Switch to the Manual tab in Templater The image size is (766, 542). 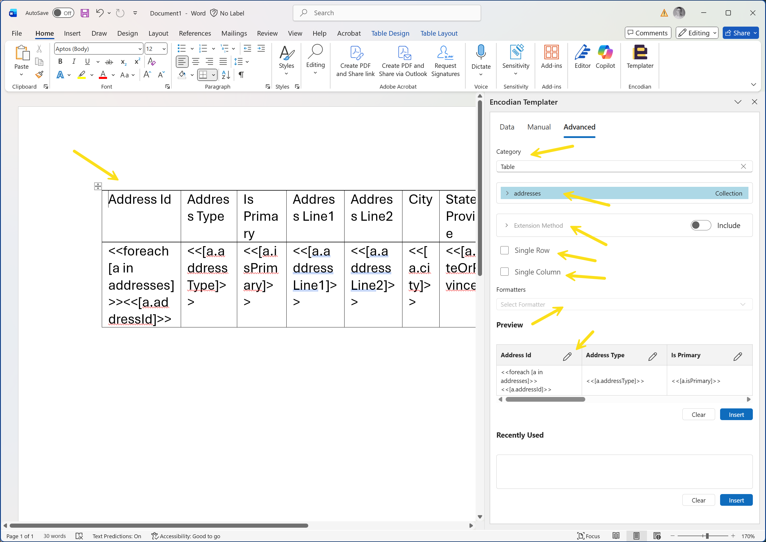(x=539, y=127)
